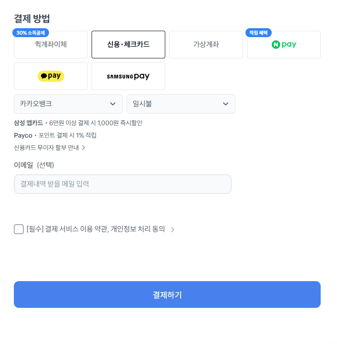Switch to 신용·체크카드 payment method
Viewport: 337px width, 344px height.
128,45
